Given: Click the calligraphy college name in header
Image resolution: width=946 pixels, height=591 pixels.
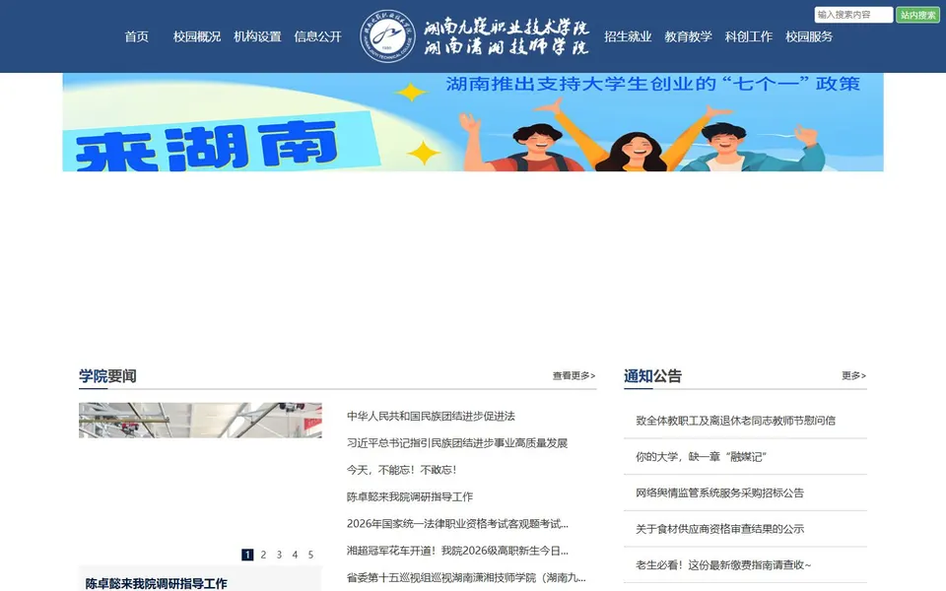Looking at the screenshot, I should [x=506, y=36].
